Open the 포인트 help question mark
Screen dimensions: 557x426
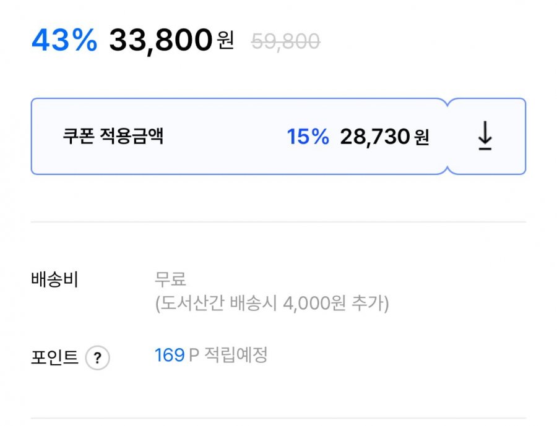97,358
